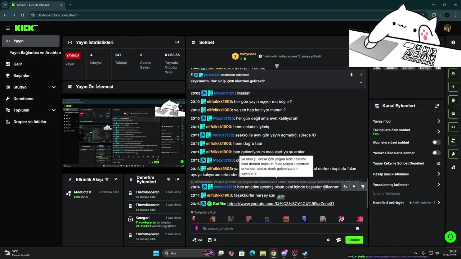The image size is (461, 259).
Task: Click the chat identity badge icon beside Gönder
Action: coord(339,240)
